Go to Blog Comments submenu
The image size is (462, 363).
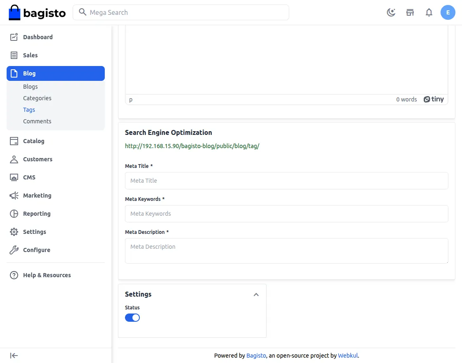point(37,121)
